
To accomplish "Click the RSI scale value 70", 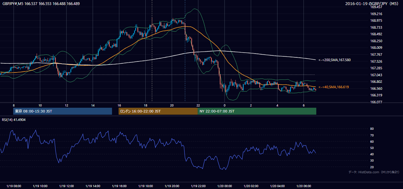I will [x=372, y=135].
